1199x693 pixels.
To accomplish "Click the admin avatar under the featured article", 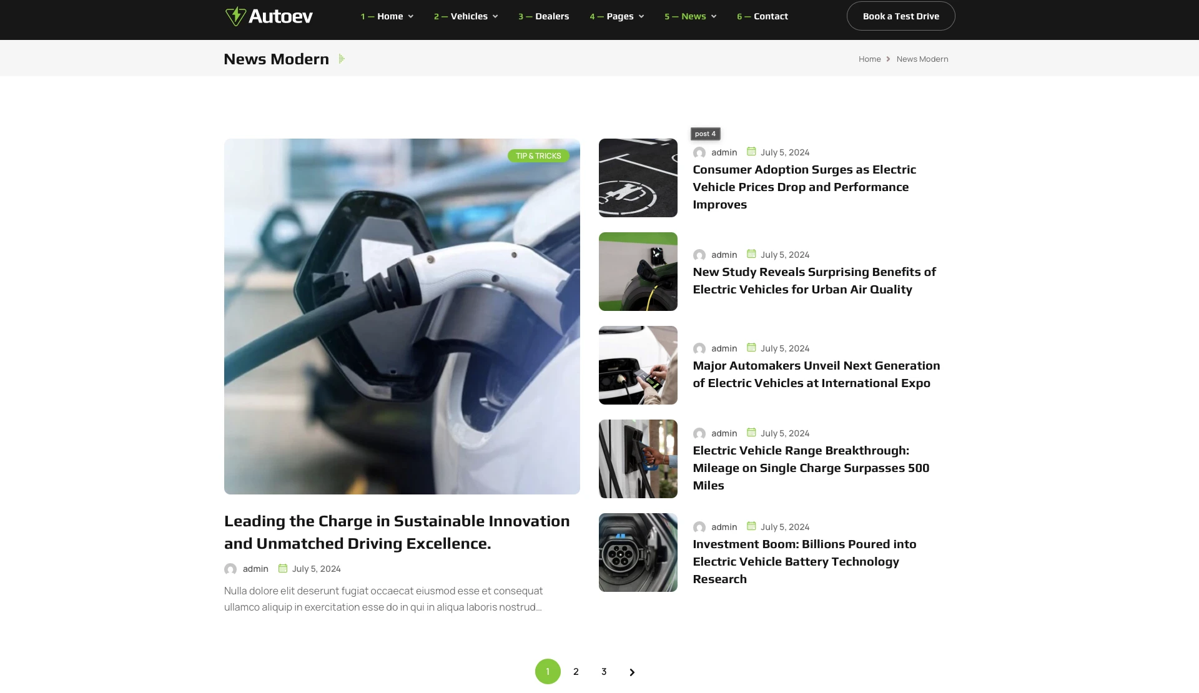I will click(x=230, y=569).
